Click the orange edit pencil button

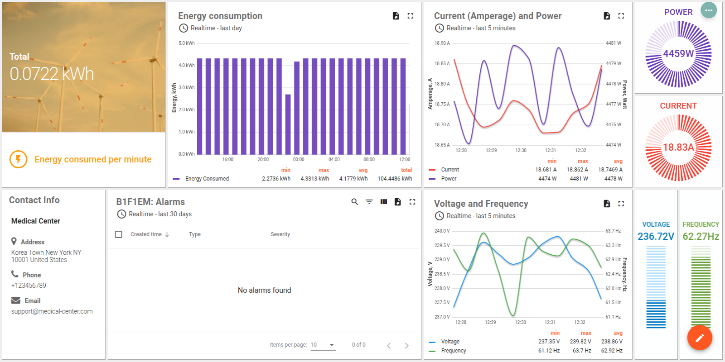tap(700, 338)
